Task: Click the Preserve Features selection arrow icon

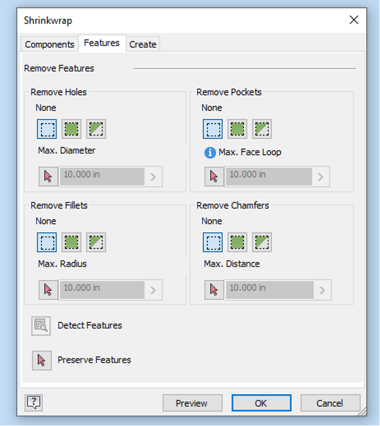Action: pos(42,360)
